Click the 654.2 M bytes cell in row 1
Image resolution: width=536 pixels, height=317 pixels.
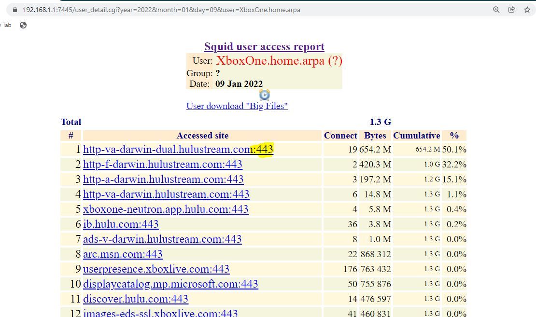coord(375,150)
